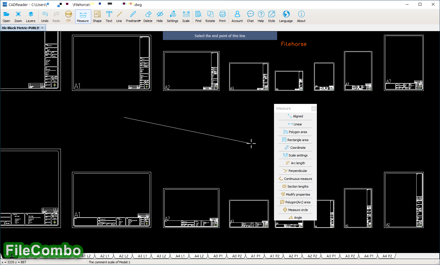Open Scale settings from the Measure panel
This screenshot has width=440, height=265.
[x=295, y=155]
